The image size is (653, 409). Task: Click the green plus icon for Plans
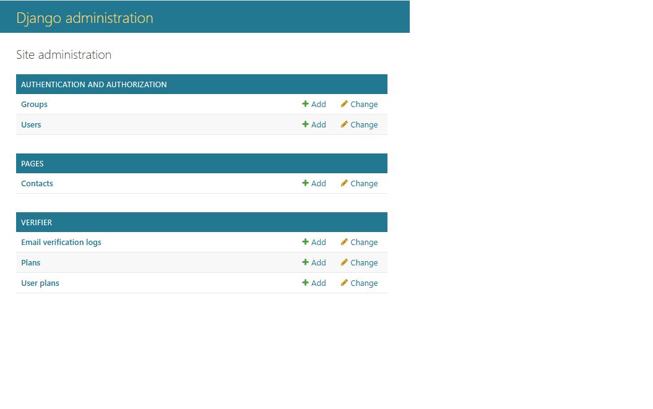pos(305,262)
